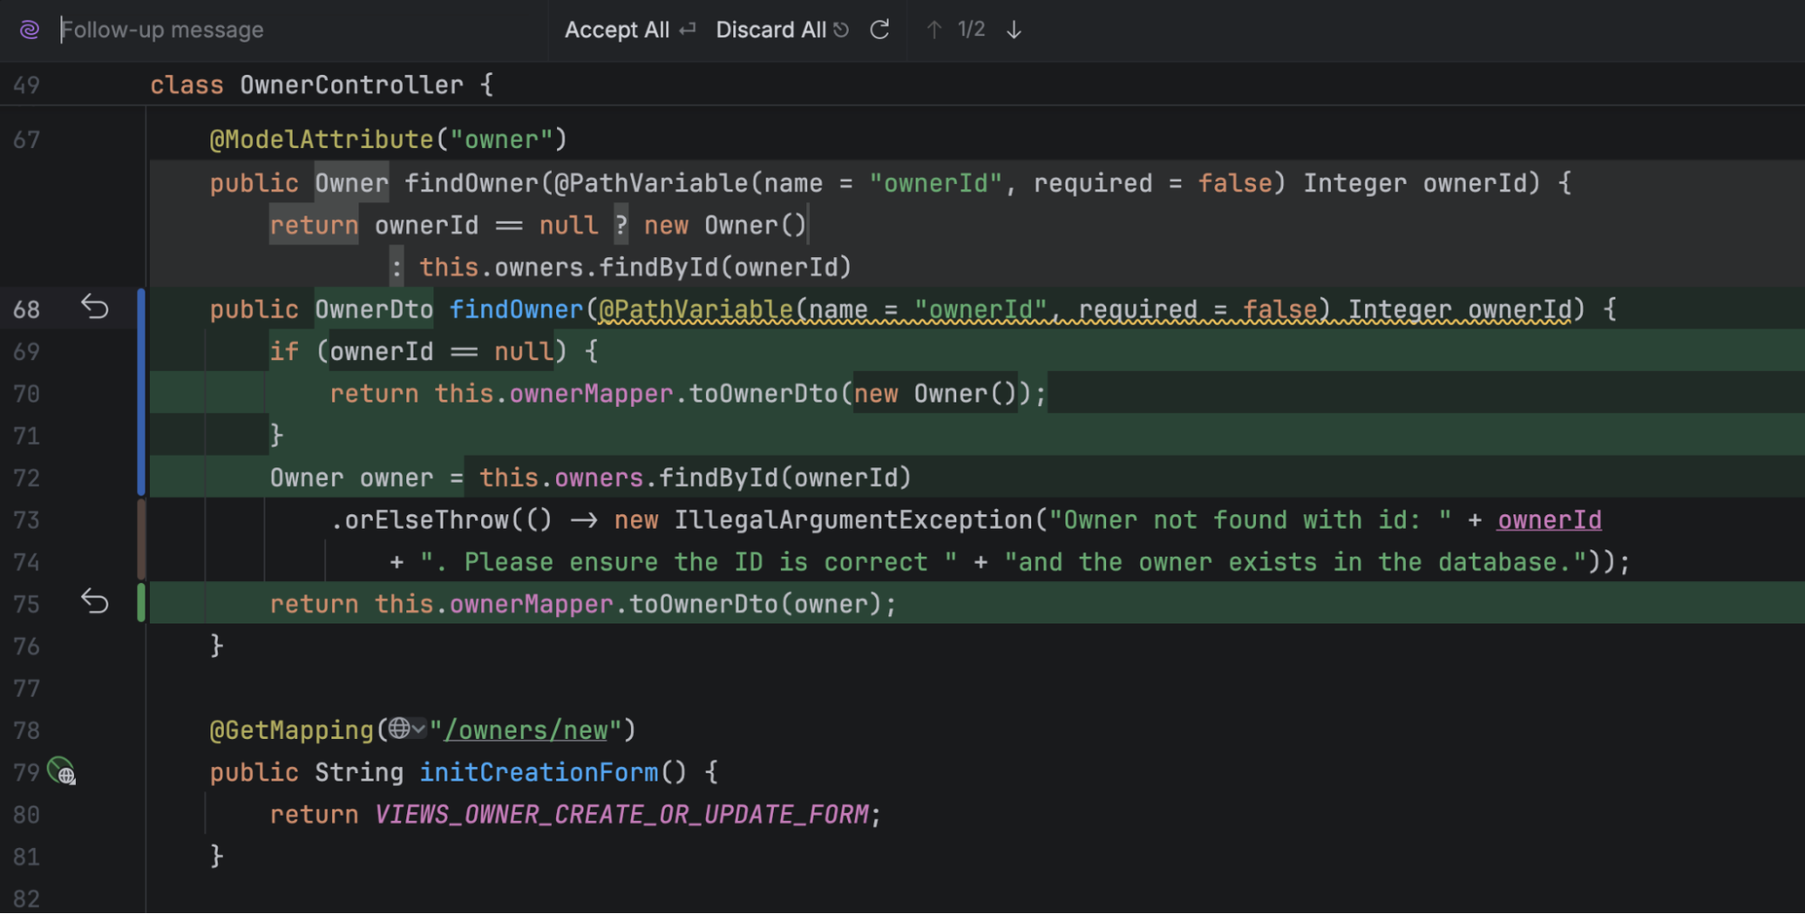Click "Owner owner" declaration on line 72
The height and width of the screenshot is (914, 1805).
(351, 478)
